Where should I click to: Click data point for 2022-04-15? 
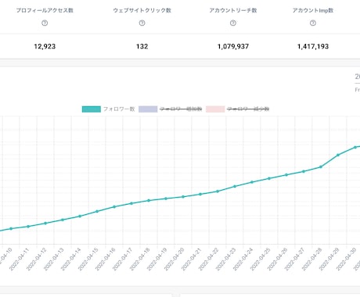click(x=97, y=211)
